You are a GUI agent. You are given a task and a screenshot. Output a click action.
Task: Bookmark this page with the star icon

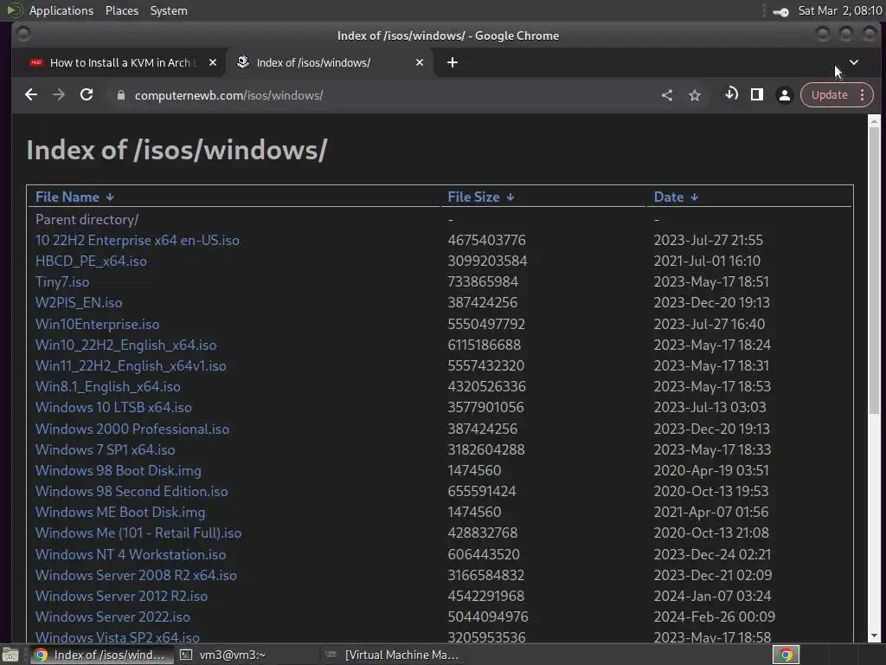pyautogui.click(x=695, y=95)
